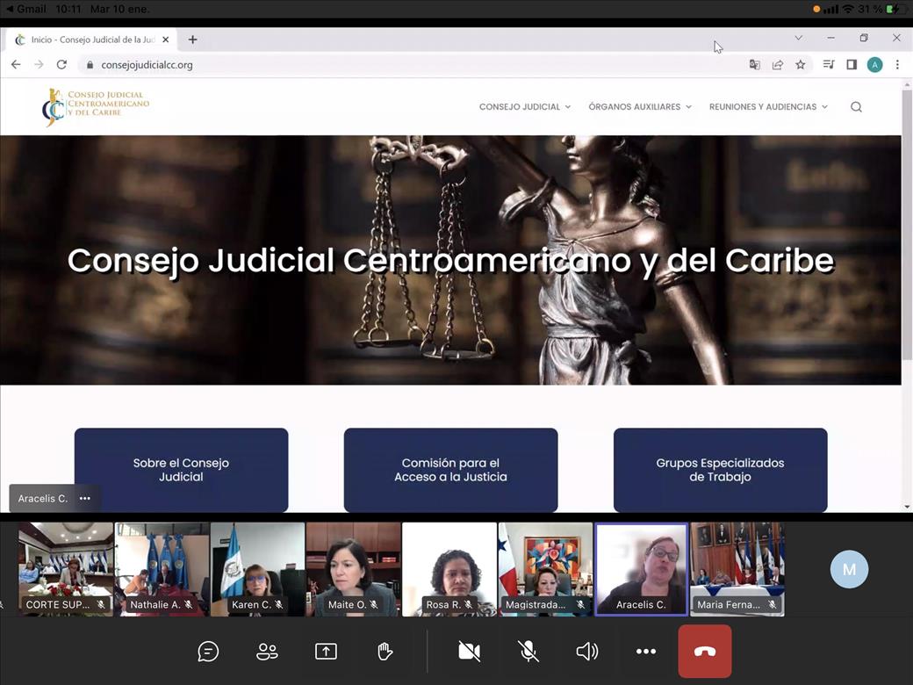Screen dimensions: 913x685
Task: Close the Inicio - Consejo Judicial tab
Action: pos(165,40)
